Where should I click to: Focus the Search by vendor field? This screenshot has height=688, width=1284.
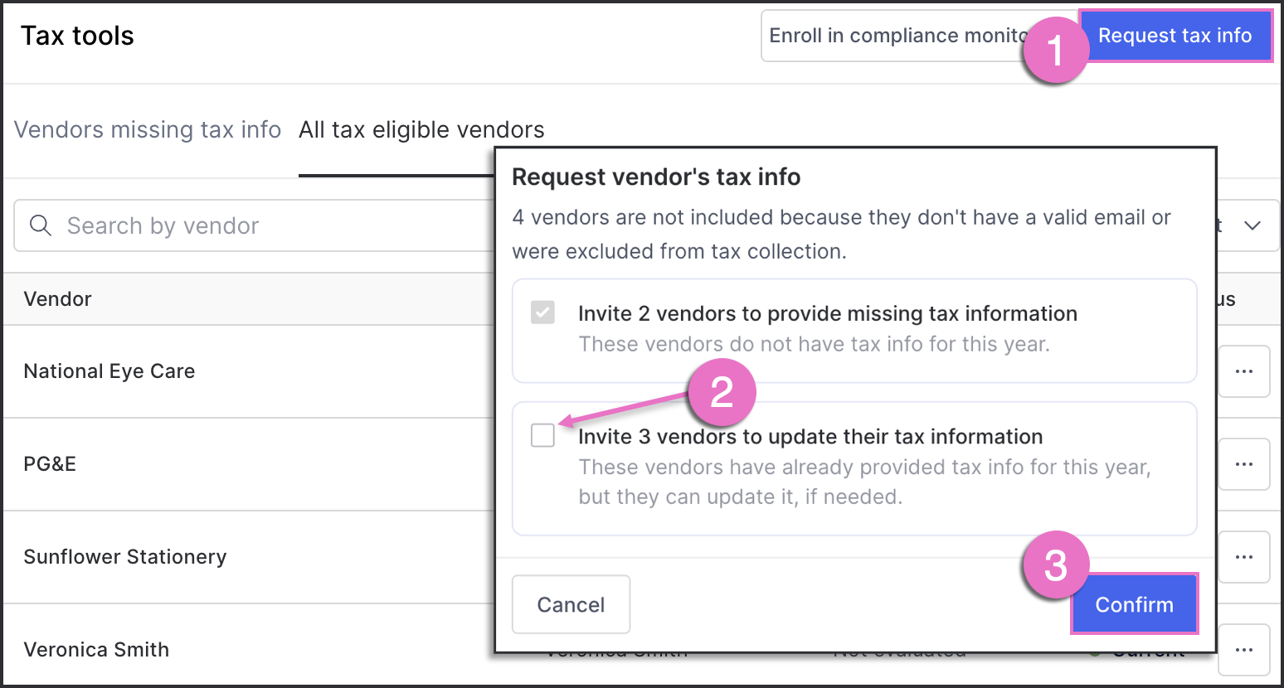click(x=254, y=225)
